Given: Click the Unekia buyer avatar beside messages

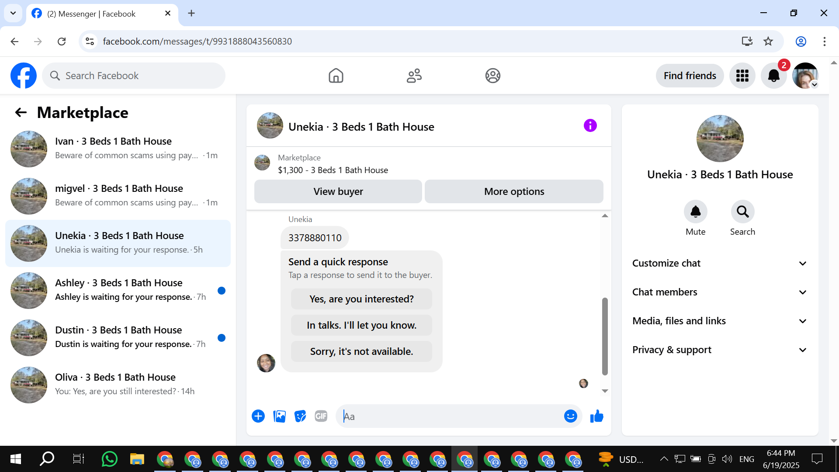Looking at the screenshot, I should tap(266, 363).
